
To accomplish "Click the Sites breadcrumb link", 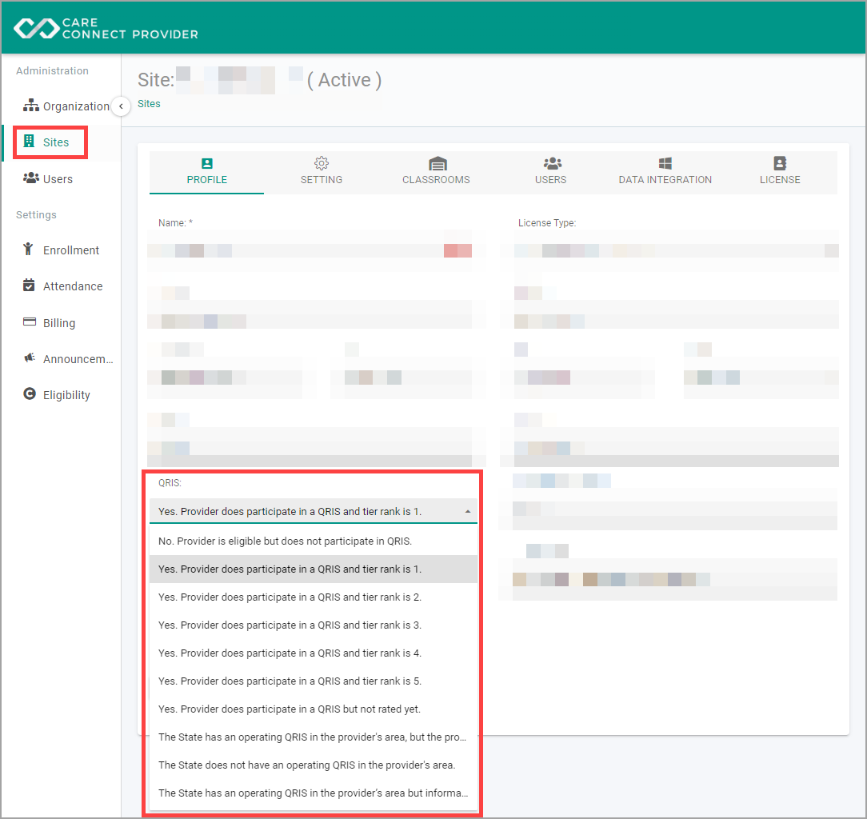I will tap(149, 103).
